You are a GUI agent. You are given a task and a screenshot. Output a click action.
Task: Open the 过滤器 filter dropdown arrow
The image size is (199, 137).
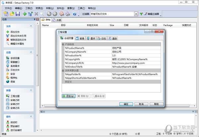click(136, 14)
